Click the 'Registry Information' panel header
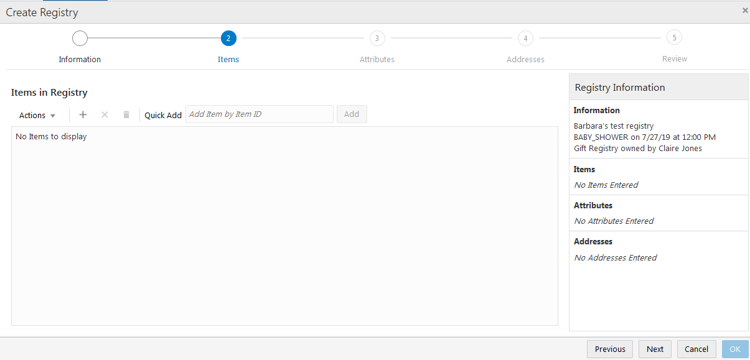The image size is (750, 360). [659, 87]
